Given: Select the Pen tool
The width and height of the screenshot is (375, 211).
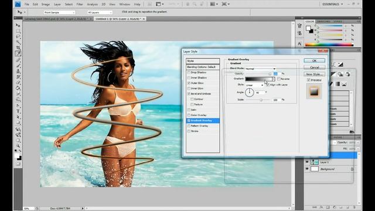Looking at the screenshot, I should 18,105.
